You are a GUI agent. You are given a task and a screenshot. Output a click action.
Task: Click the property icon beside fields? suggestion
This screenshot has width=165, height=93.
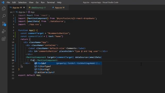pyautogui.click(x=36, y=63)
